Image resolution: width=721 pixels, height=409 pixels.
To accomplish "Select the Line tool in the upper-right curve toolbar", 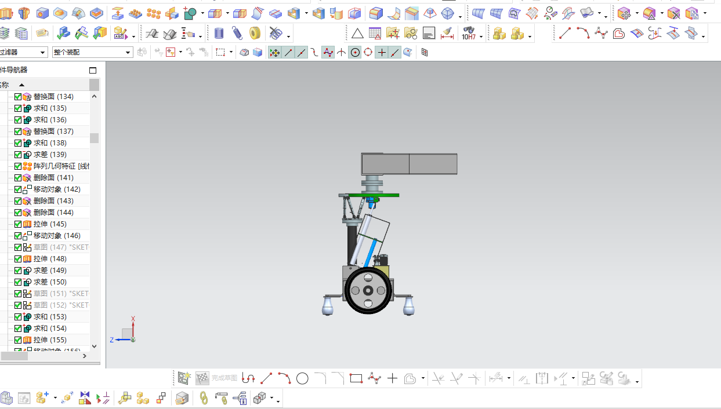I will point(565,34).
